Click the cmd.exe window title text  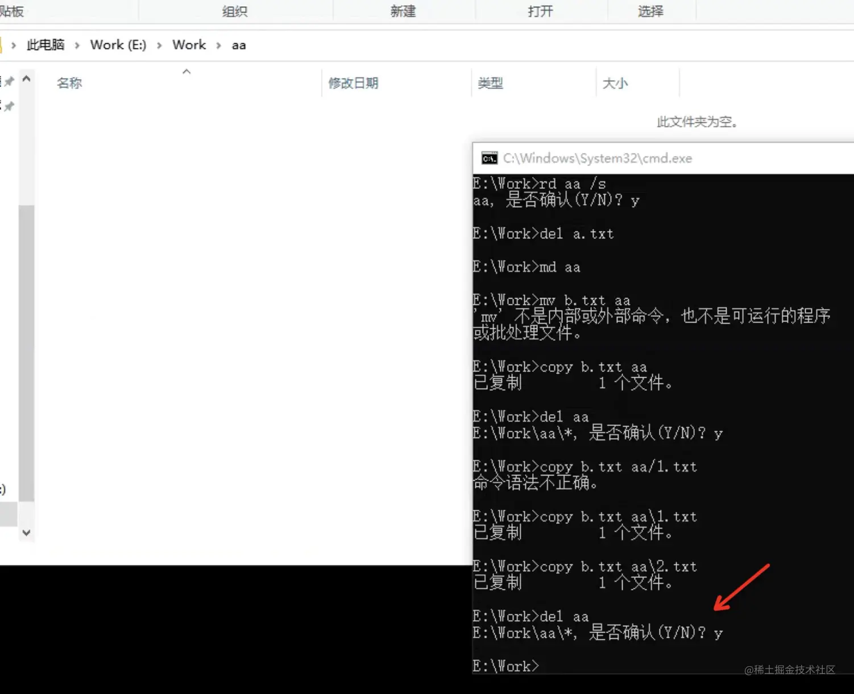(598, 158)
